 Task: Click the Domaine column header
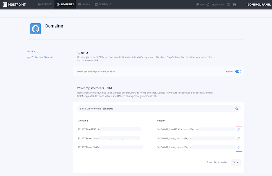pyautogui.click(x=83, y=121)
